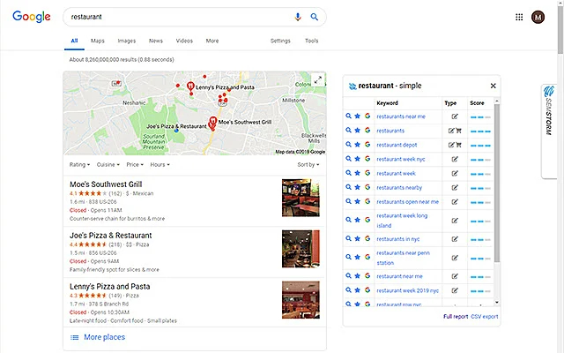Open the Rating filter dropdown
The height and width of the screenshot is (353, 564).
(x=79, y=165)
